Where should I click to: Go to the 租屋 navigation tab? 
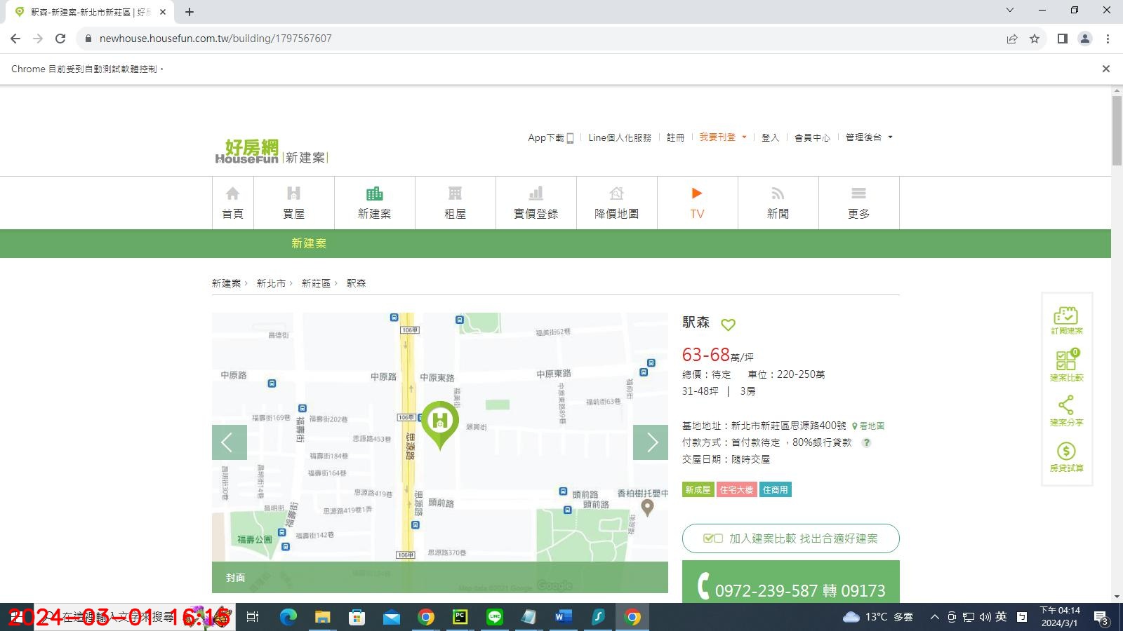pos(456,203)
